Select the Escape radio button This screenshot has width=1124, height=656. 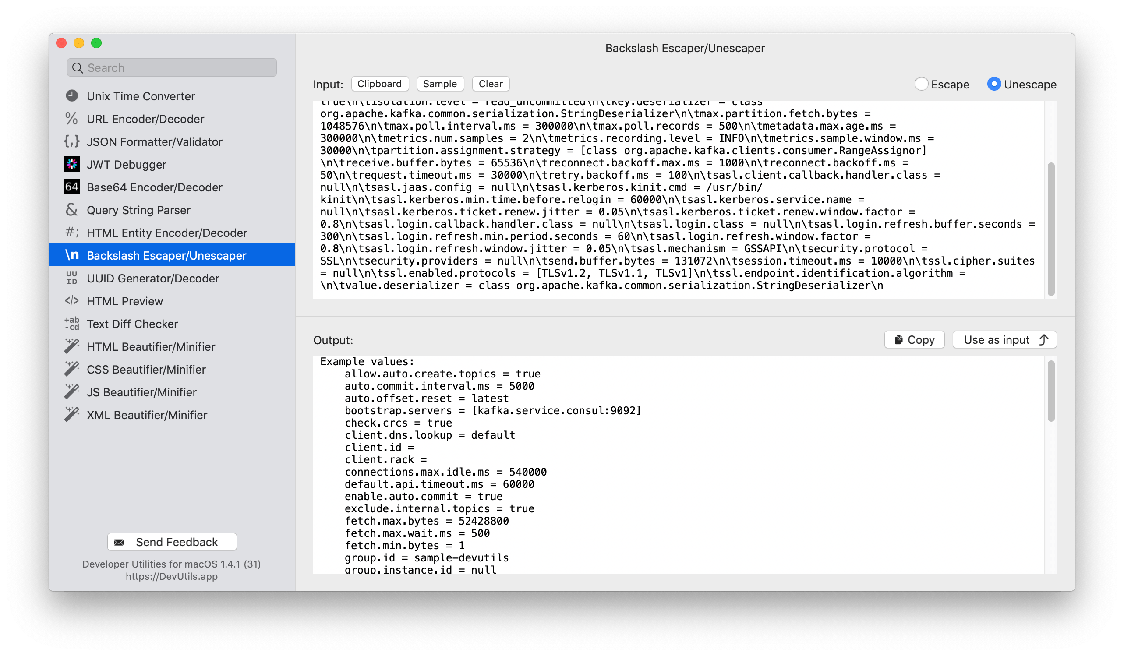click(923, 84)
